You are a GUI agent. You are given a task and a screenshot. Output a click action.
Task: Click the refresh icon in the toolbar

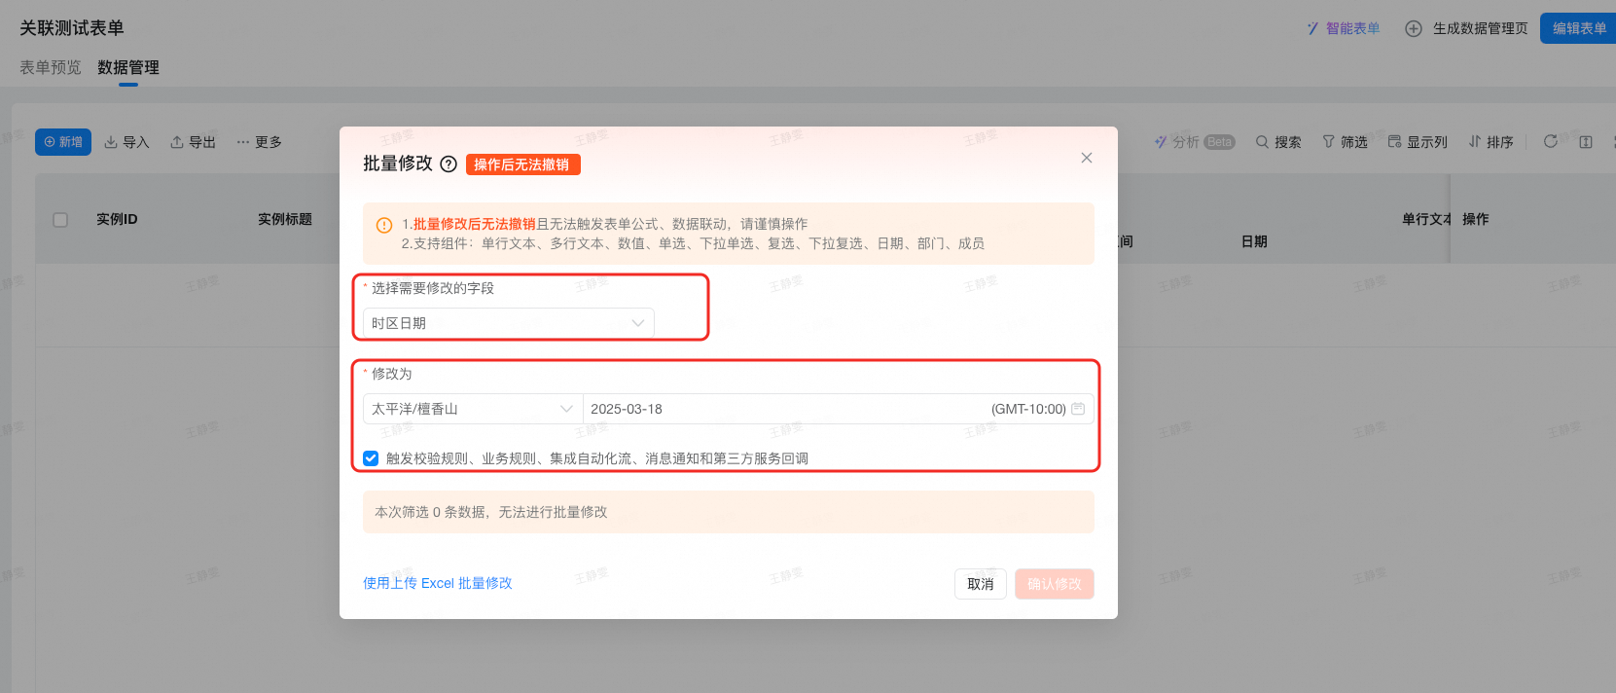[1551, 141]
